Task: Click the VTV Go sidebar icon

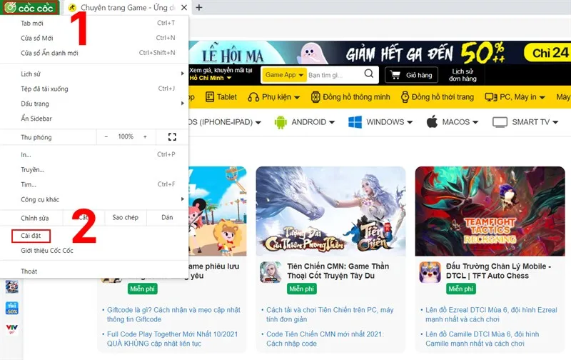Action: 11,330
